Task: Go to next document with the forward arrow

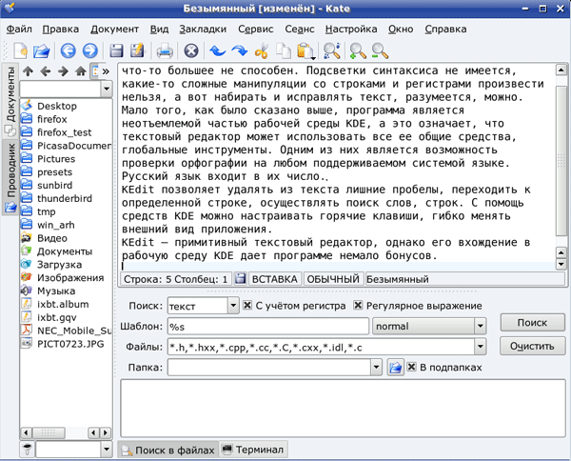Action: tap(90, 50)
